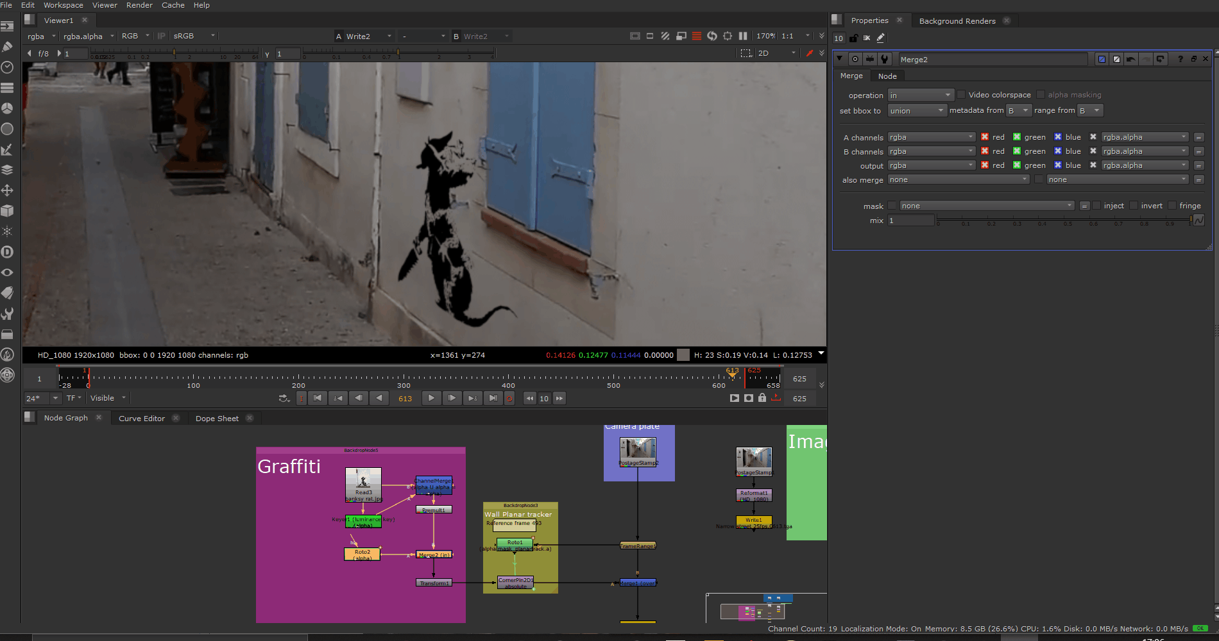
Task: Open the Node tab in Merge2 properties
Action: pos(887,76)
